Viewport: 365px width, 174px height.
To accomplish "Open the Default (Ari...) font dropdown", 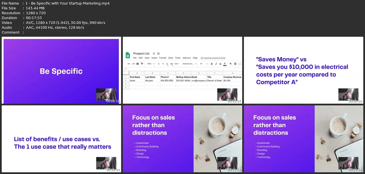I will pos(189,64).
